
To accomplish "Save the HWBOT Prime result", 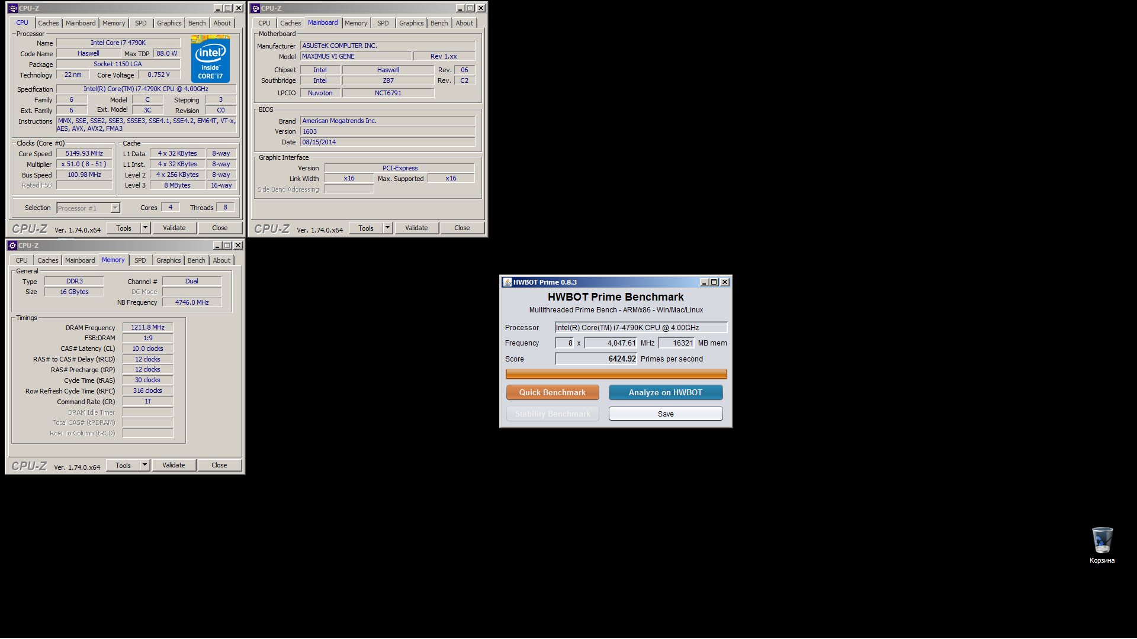I will tap(666, 414).
